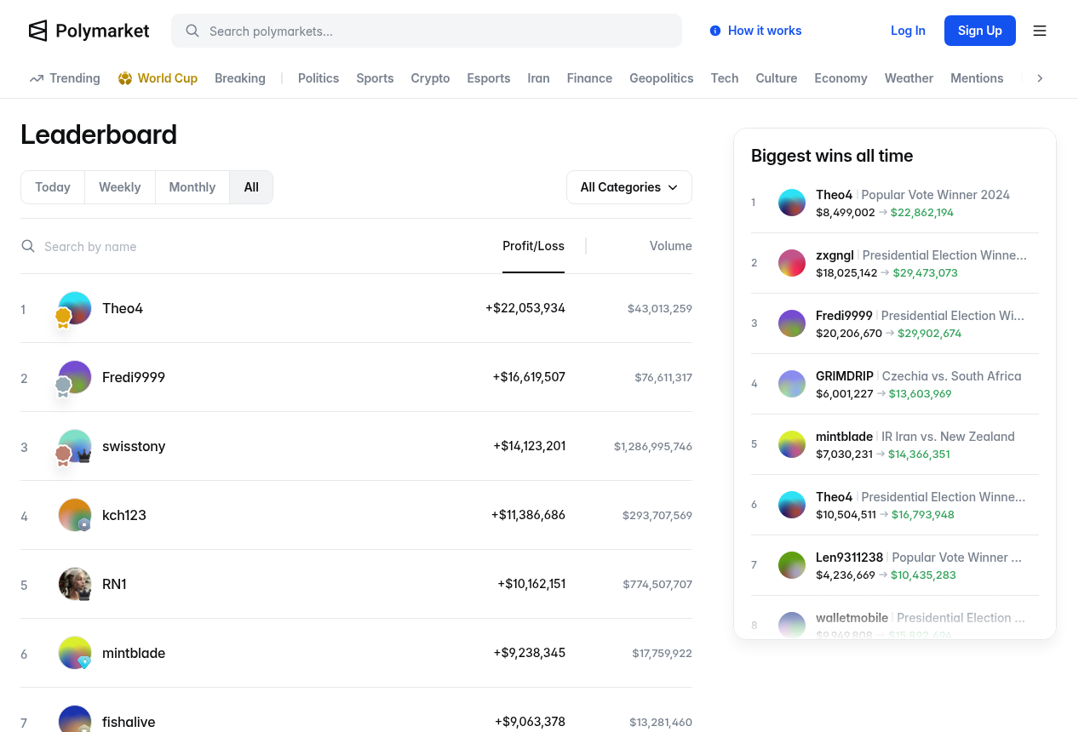Click Fredi9999's silver medal badge
Viewport: 1090px width, 732px height.
(63, 387)
